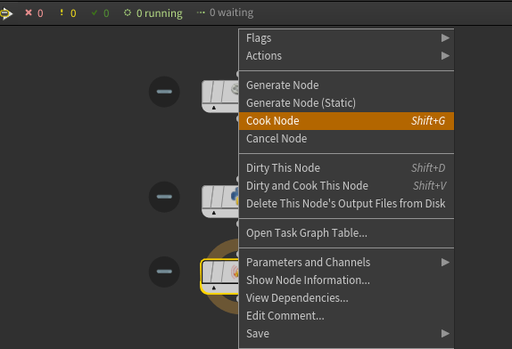Expand the Flags submenu
Screen dimensions: 512x349
click(346, 38)
